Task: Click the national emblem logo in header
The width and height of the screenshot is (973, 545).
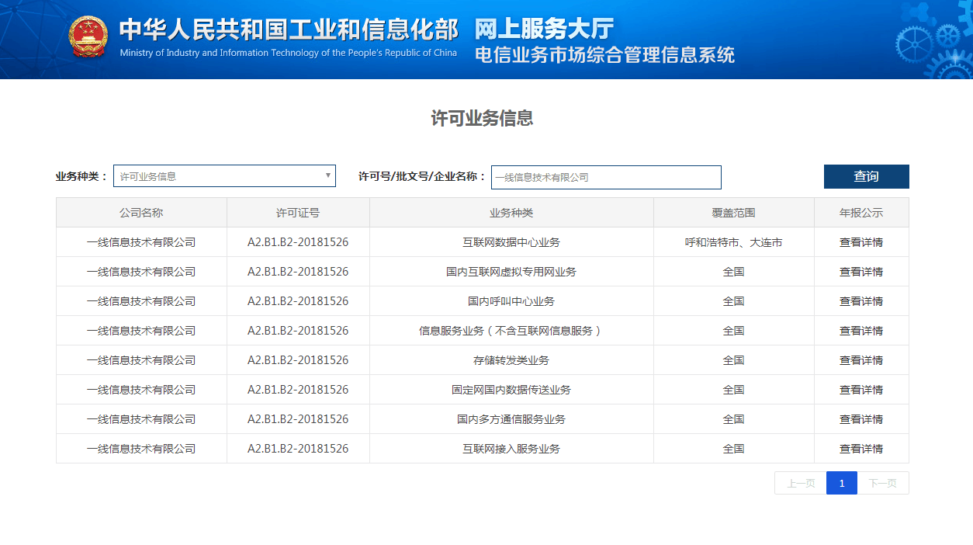Action: (x=88, y=37)
